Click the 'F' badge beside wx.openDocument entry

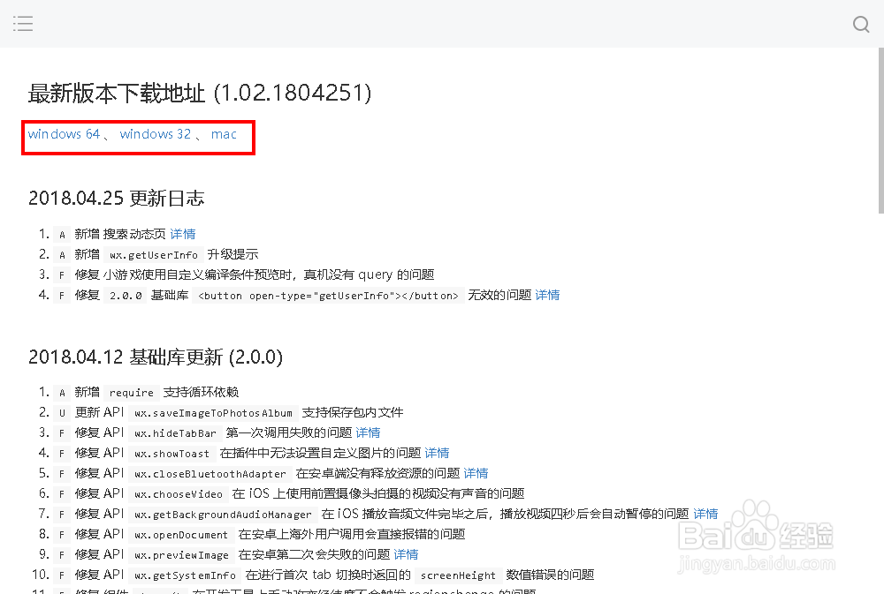click(62, 534)
